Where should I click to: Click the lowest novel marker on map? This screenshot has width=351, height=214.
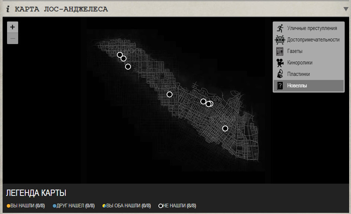click(x=225, y=128)
